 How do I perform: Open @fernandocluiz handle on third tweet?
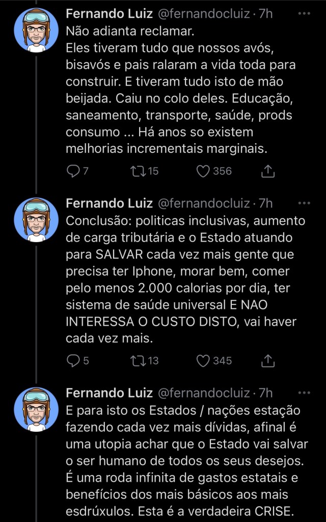(x=205, y=393)
